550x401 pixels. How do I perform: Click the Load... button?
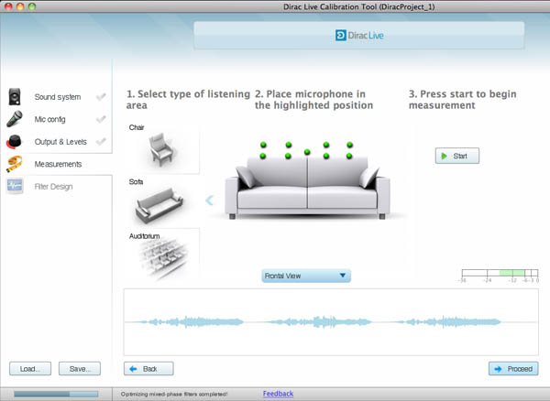tap(30, 369)
